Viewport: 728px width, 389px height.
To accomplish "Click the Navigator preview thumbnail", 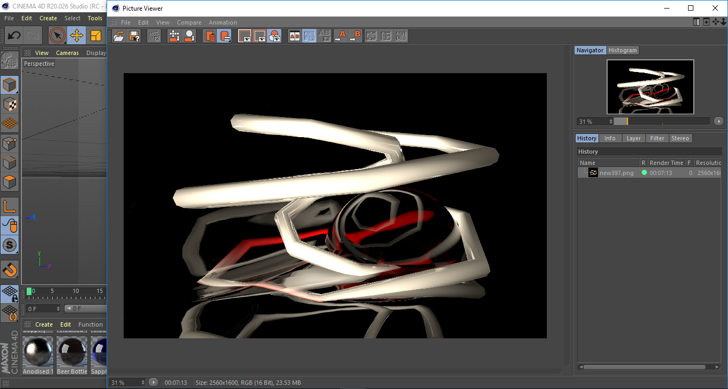I will pos(650,86).
